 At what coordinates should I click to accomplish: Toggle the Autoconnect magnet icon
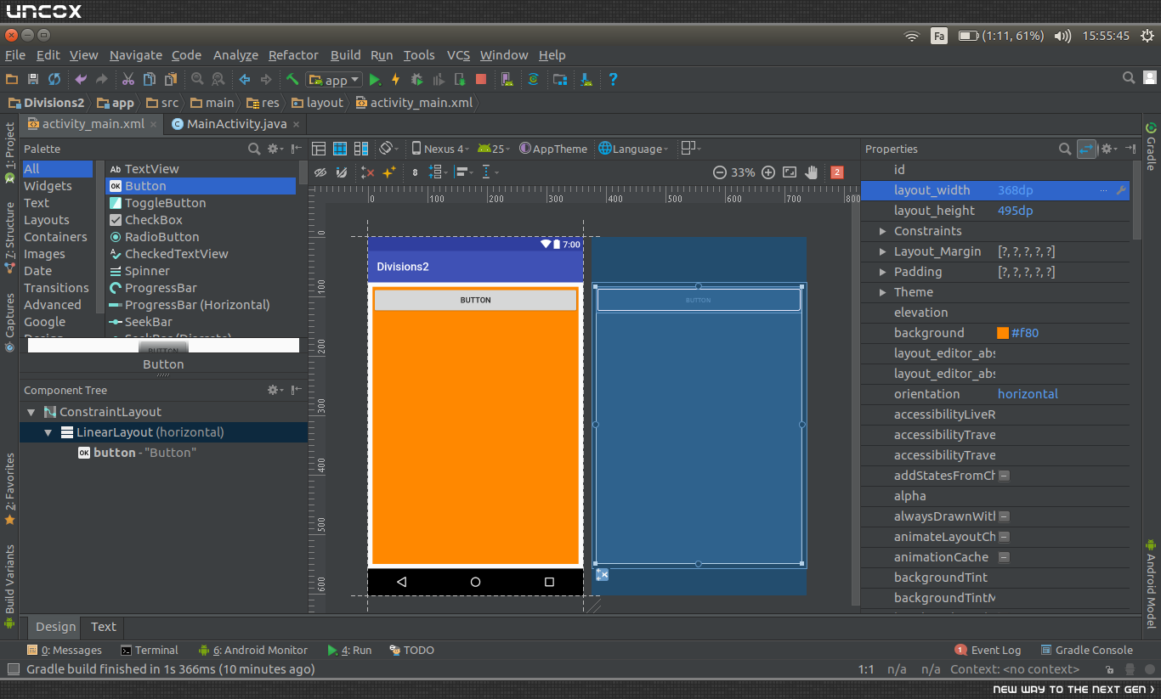pyautogui.click(x=341, y=172)
